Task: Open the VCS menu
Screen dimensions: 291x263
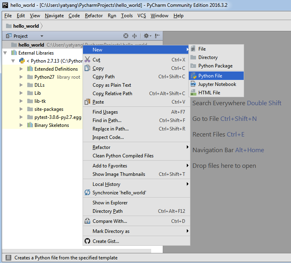Action: (x=141, y=16)
